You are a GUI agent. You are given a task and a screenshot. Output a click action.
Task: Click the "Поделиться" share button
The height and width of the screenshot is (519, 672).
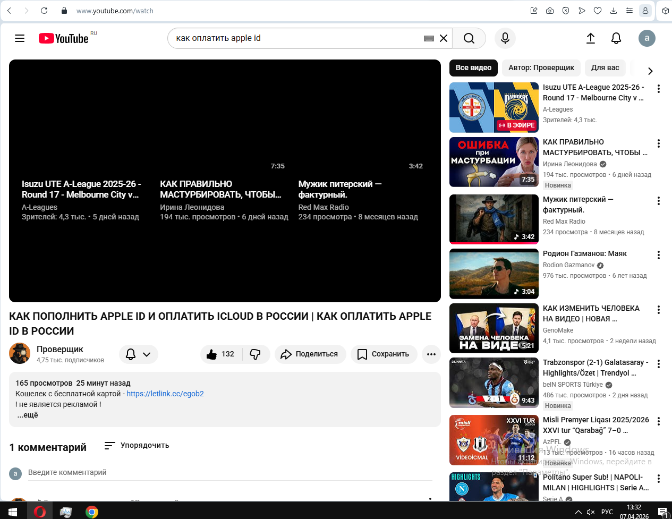(x=310, y=354)
